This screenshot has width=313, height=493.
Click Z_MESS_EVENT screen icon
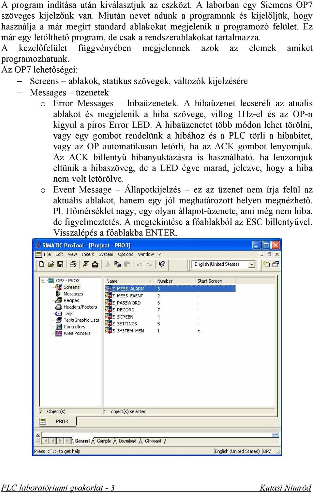(108, 296)
